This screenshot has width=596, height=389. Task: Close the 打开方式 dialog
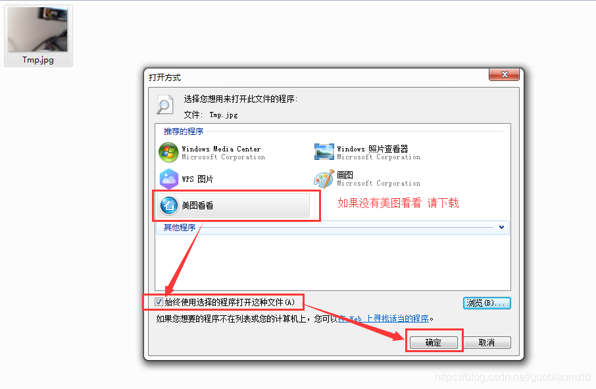504,74
